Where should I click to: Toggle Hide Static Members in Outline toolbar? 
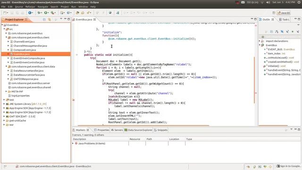tap(287, 32)
